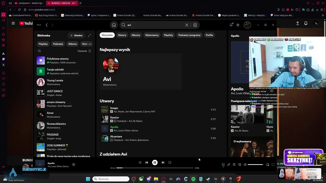The image size is (326, 183).
Task: Skip to next track
Action: pyautogui.click(x=163, y=162)
